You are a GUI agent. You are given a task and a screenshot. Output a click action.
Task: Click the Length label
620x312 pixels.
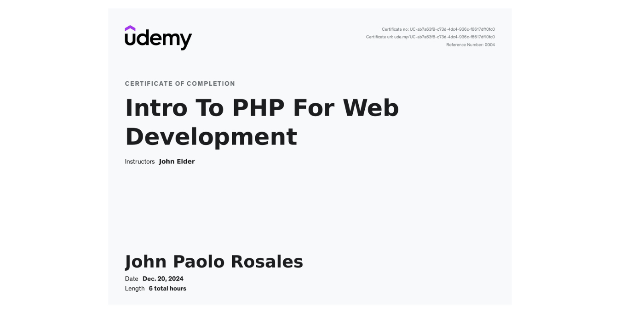pos(135,288)
